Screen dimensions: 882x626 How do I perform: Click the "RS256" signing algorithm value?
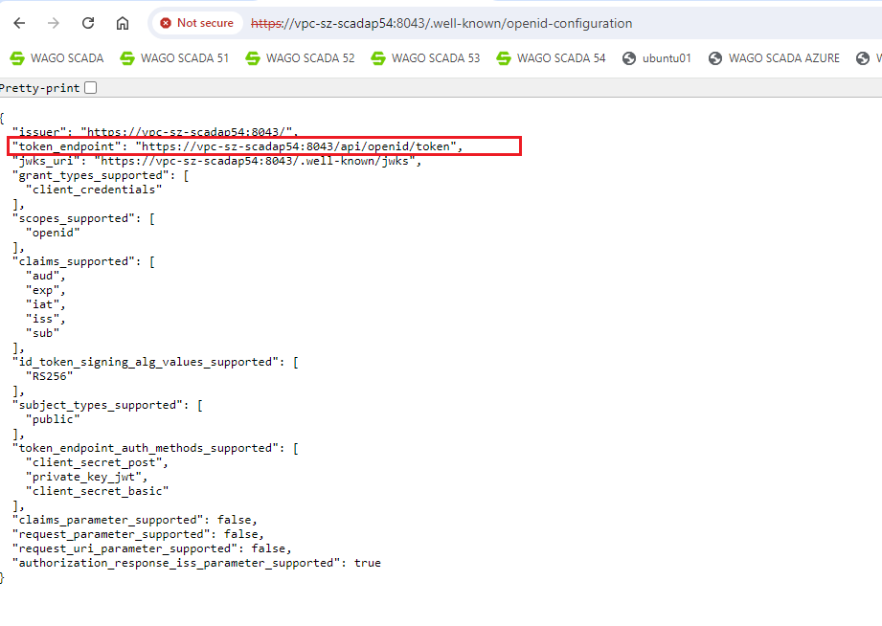pos(50,376)
